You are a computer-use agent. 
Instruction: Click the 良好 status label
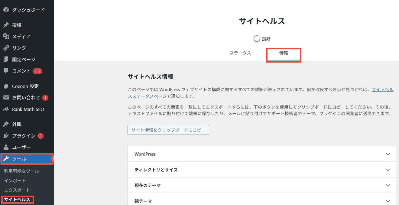coord(266,39)
